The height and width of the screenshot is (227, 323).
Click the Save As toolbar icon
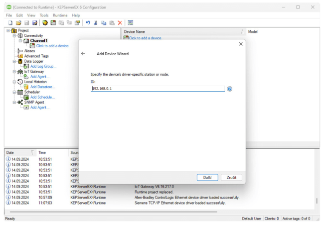[35, 23]
